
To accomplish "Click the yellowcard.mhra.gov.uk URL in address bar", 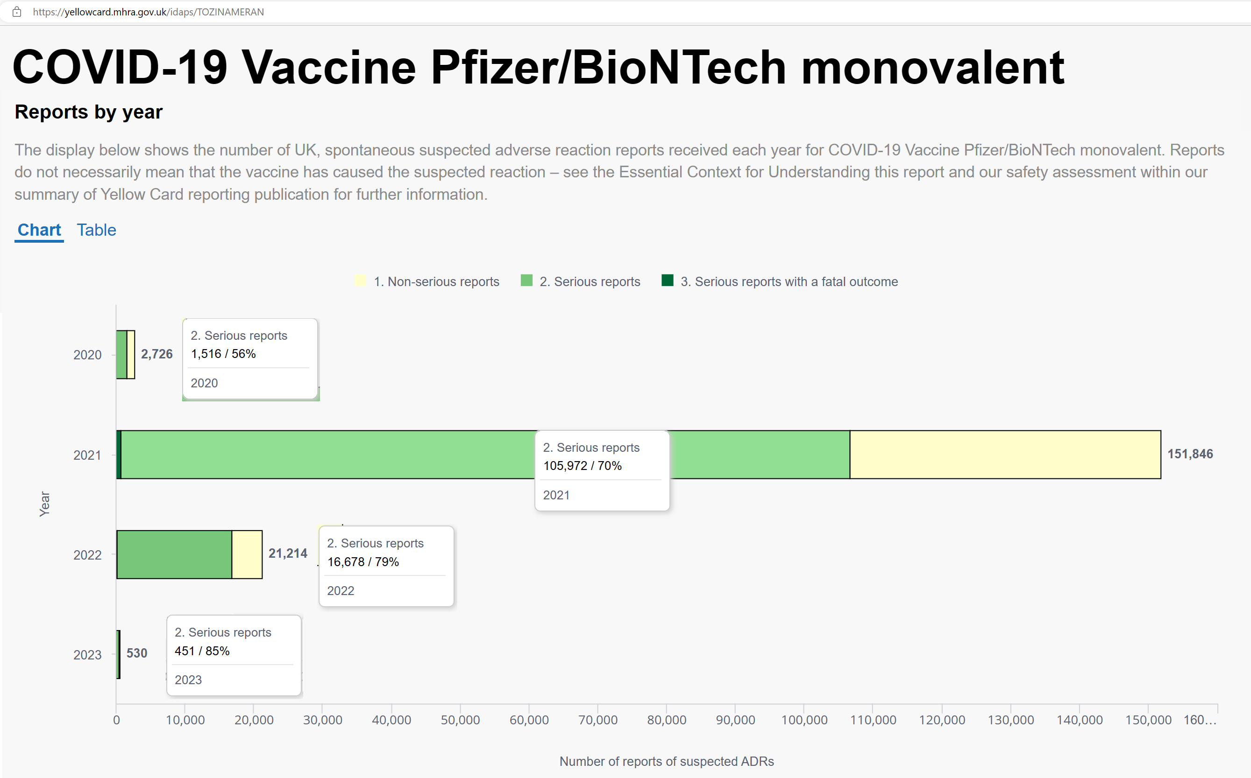I will coord(149,12).
